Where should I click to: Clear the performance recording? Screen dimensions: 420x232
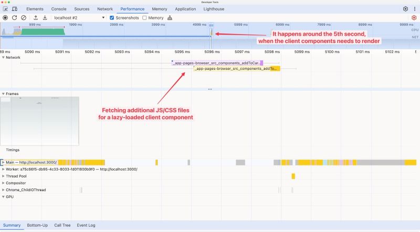coord(24,18)
